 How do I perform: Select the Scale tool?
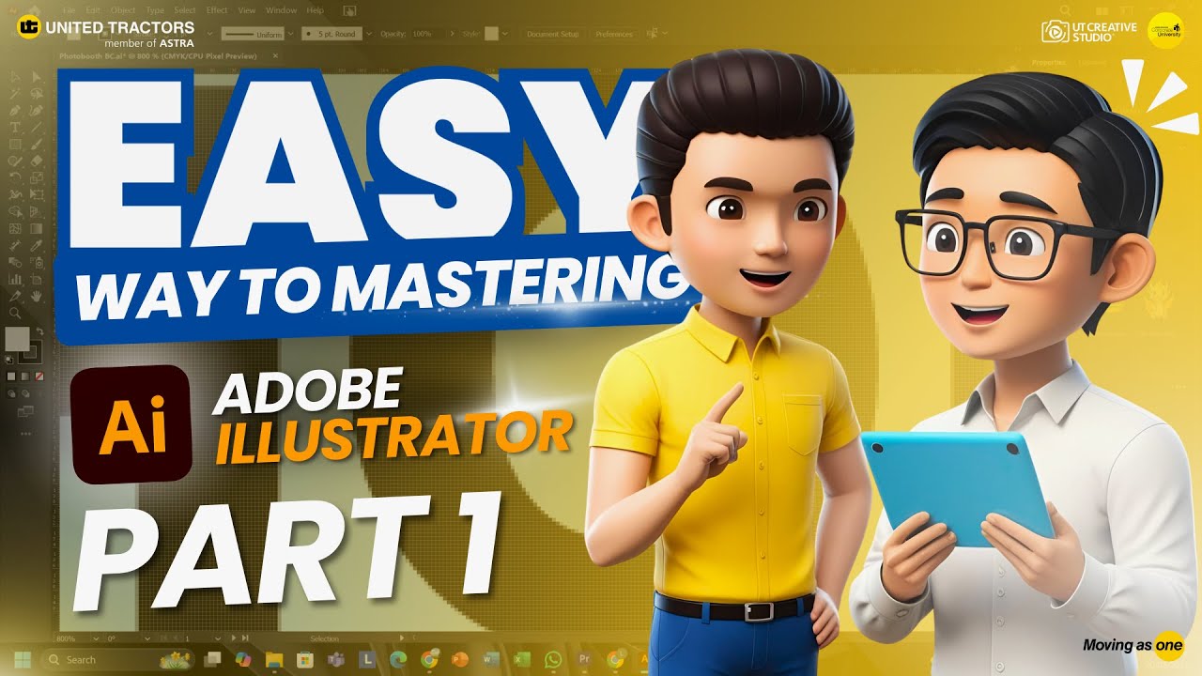[x=36, y=177]
